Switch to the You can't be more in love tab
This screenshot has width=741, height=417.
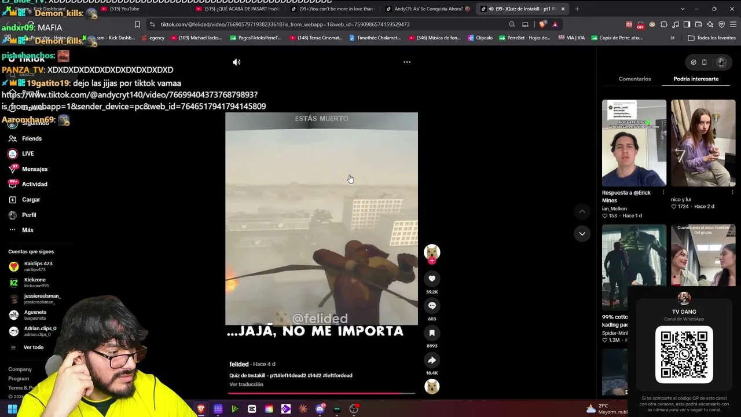(x=332, y=9)
